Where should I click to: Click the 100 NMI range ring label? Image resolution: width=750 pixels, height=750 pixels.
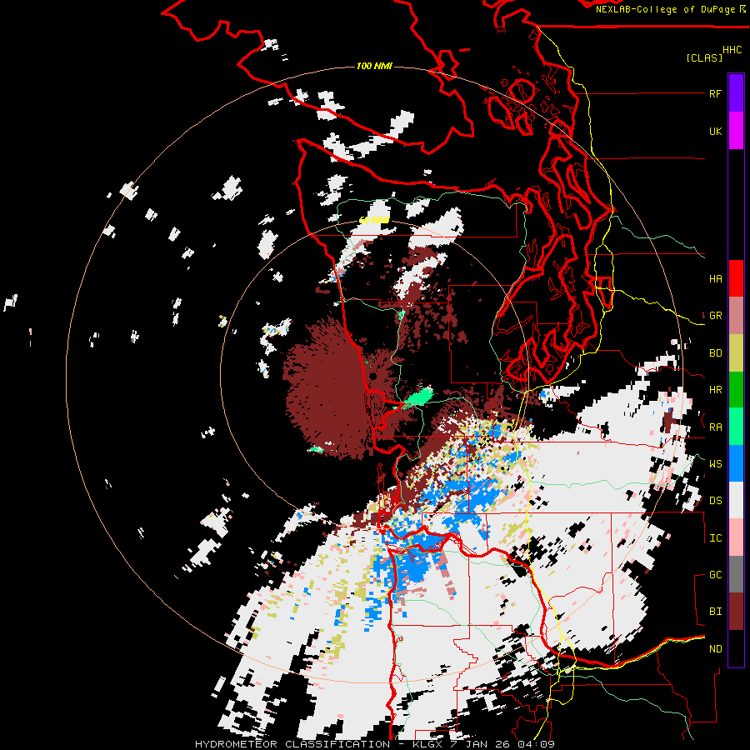coord(374,66)
